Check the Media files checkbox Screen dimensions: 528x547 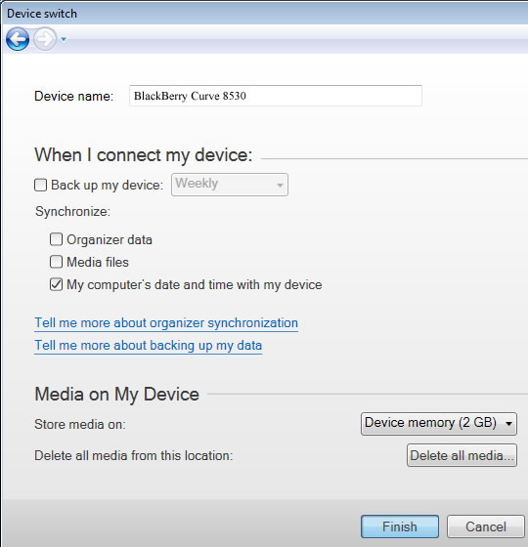point(56,262)
